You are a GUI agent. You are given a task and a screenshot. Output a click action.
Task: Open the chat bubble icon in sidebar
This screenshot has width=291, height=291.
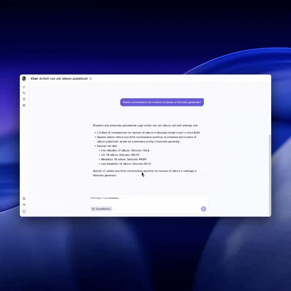[24, 87]
